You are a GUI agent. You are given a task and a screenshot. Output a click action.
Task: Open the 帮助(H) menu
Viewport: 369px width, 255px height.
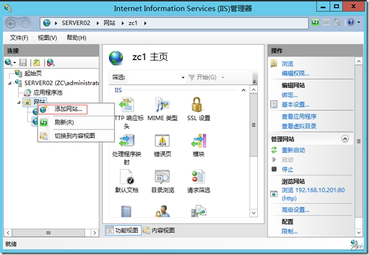pyautogui.click(x=76, y=38)
